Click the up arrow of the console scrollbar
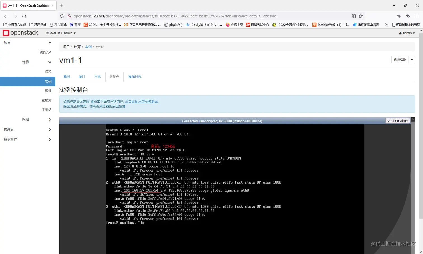The height and width of the screenshot is (254, 423). tap(413, 119)
